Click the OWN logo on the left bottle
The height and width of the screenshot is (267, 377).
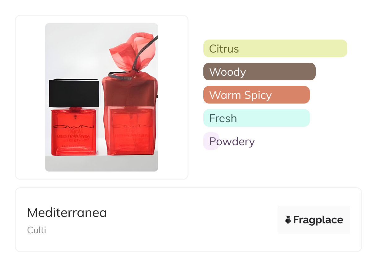click(x=73, y=127)
